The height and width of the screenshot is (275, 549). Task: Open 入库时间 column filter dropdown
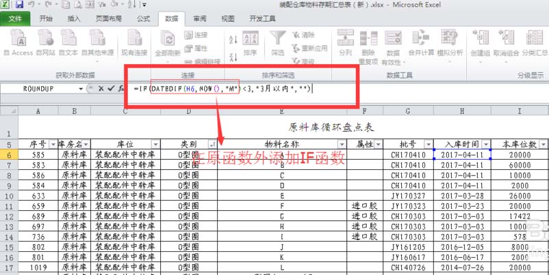[x=486, y=145]
